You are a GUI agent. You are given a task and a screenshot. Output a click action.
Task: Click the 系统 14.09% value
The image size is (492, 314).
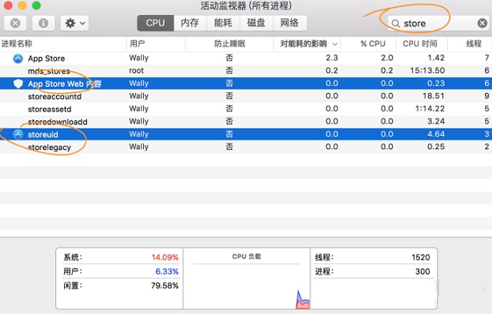[x=165, y=257]
